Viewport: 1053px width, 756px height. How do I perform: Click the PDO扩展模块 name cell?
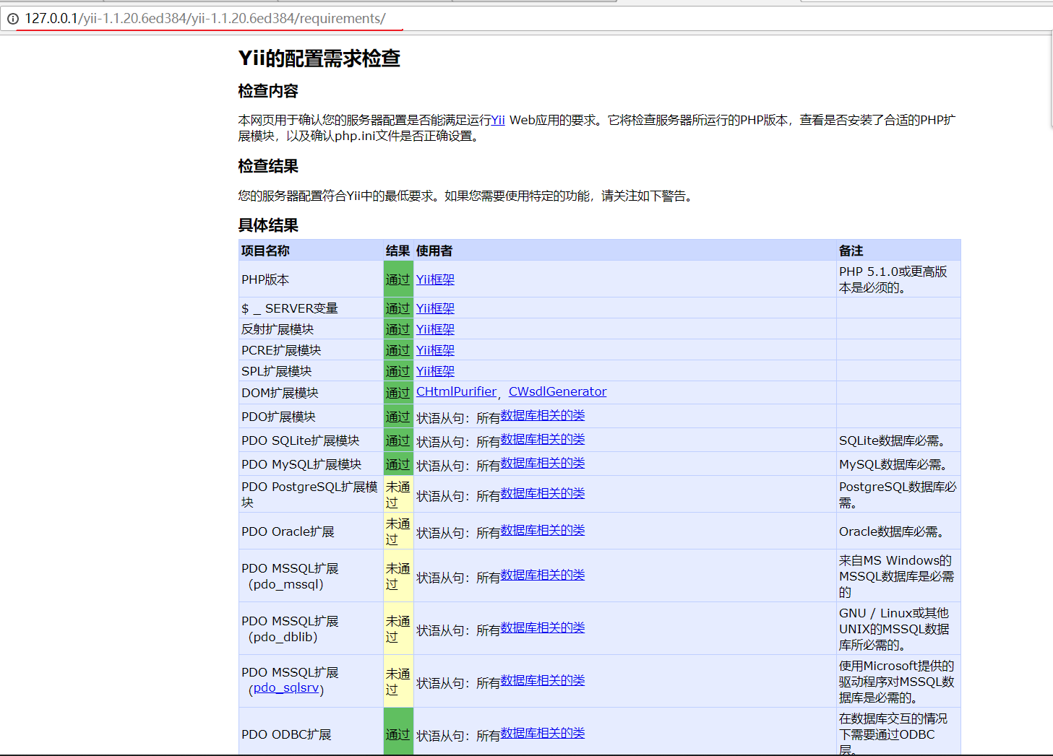pyautogui.click(x=311, y=417)
